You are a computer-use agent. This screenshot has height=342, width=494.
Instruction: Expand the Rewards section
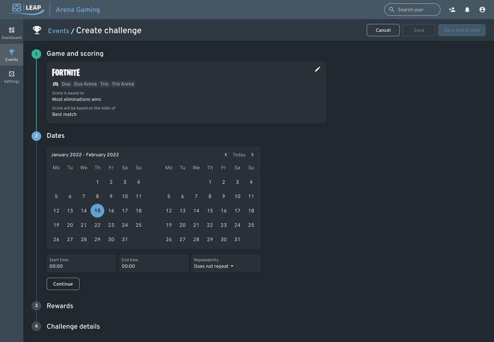(60, 306)
